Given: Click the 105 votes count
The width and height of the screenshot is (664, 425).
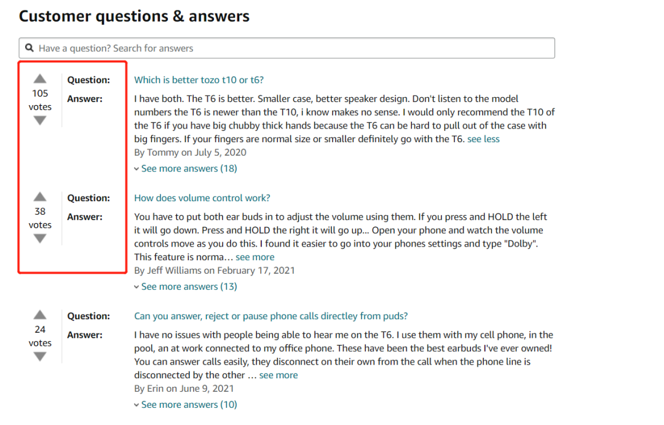Looking at the screenshot, I should tap(40, 100).
